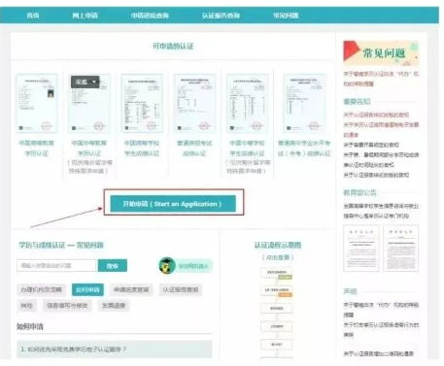Click the 中国中等教育学历认证 label link
The height and width of the screenshot is (366, 444).
click(x=88, y=148)
